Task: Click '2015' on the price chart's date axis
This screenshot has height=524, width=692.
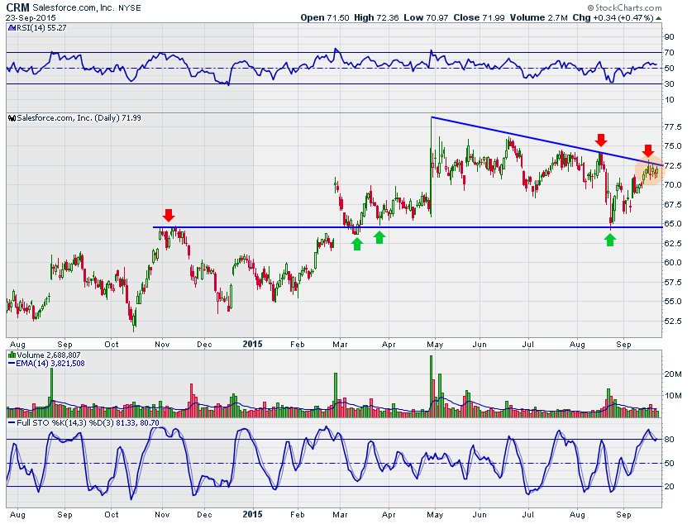Action: (253, 345)
